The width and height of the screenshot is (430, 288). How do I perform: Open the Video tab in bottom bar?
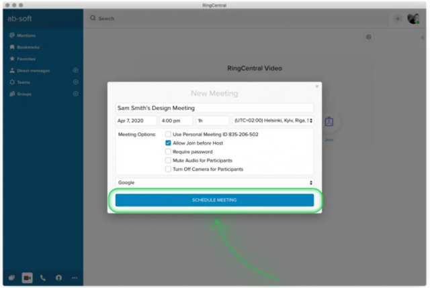[x=27, y=277]
